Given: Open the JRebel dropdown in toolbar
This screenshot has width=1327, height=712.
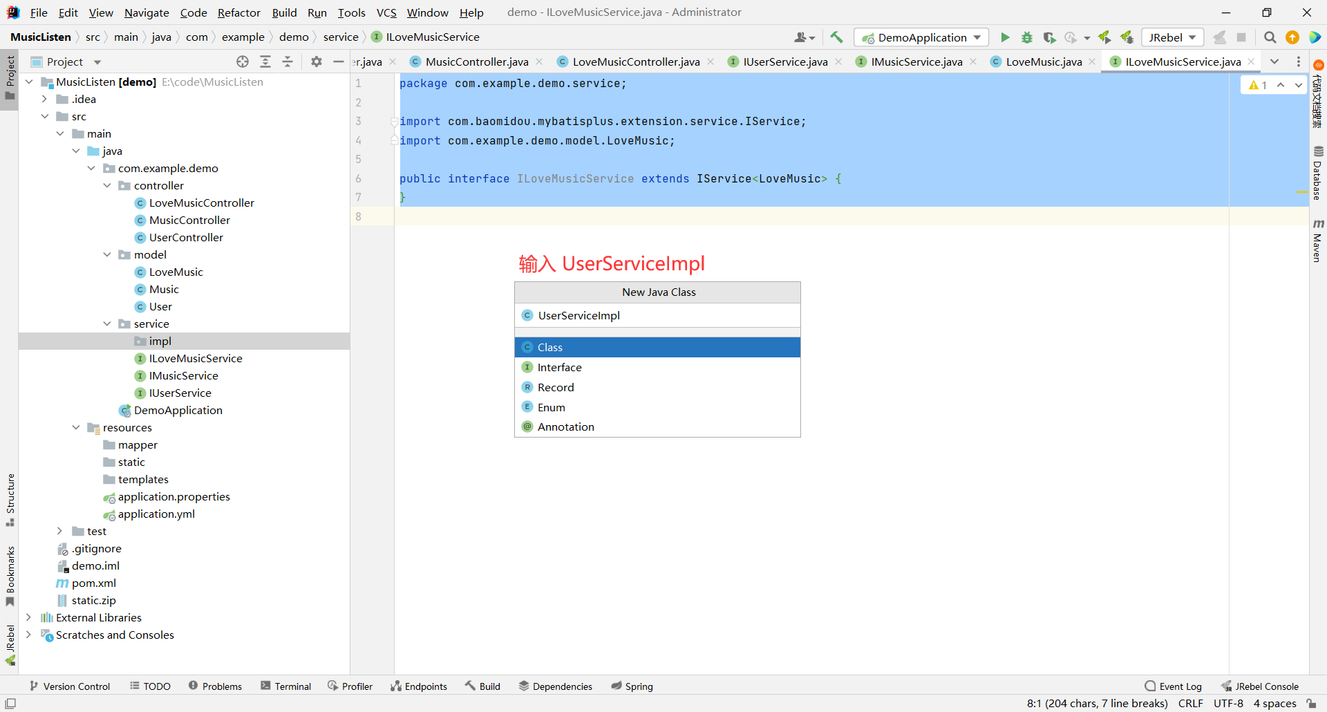Looking at the screenshot, I should point(1172,37).
